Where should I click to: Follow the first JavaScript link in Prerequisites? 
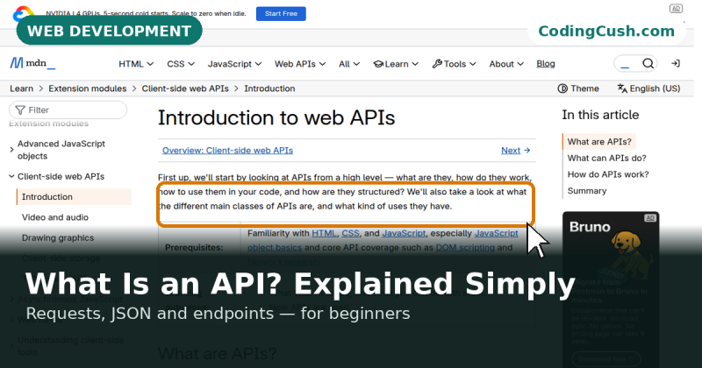click(404, 233)
